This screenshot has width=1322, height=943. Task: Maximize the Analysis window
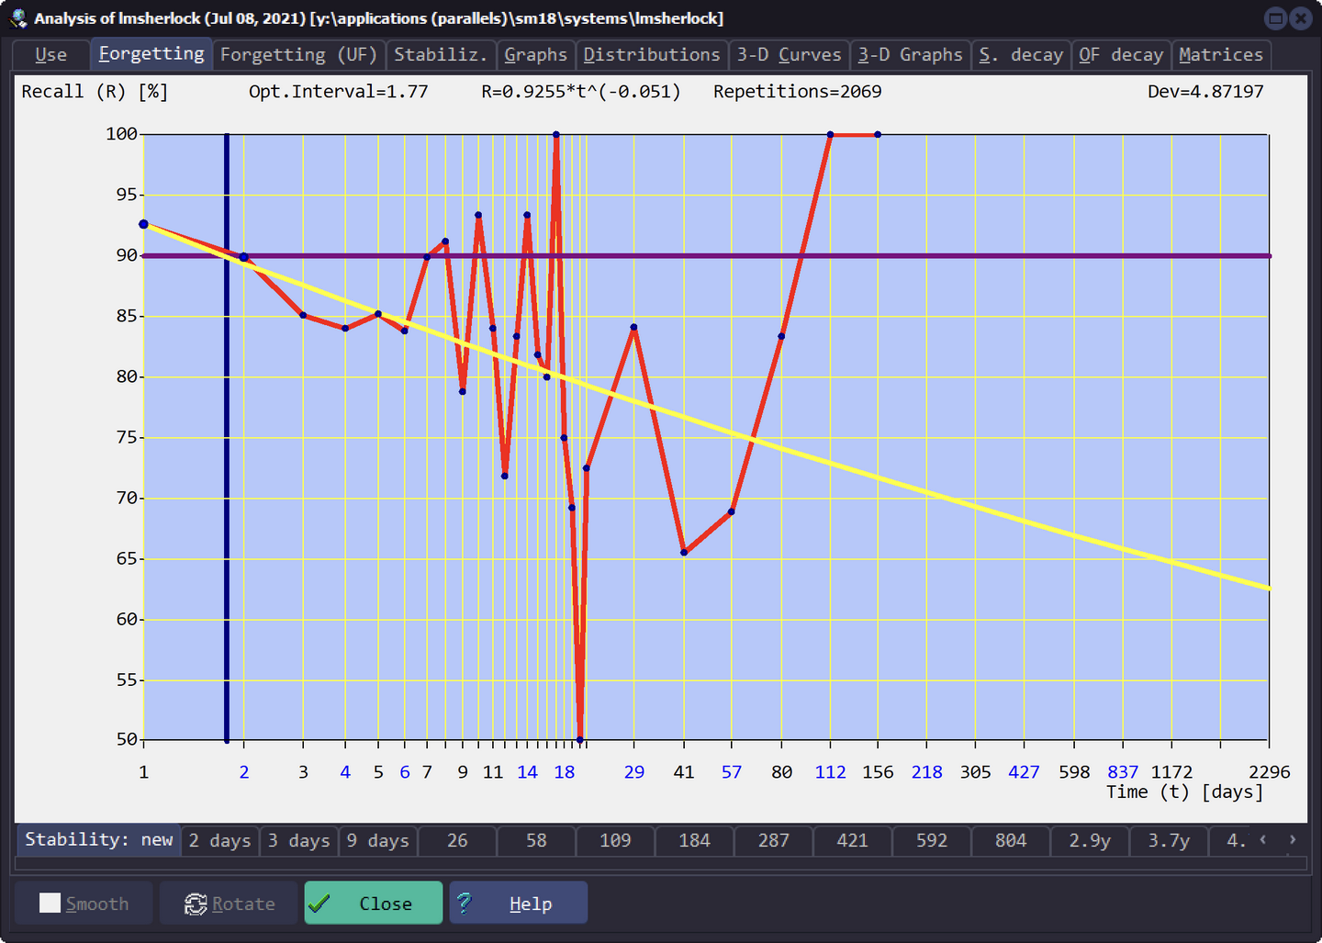1275,17
